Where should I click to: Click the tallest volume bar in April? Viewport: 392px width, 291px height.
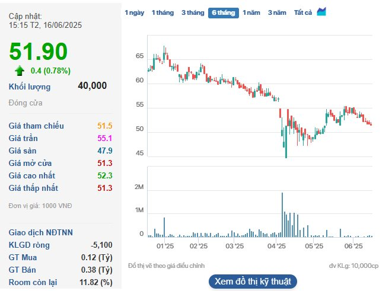(282, 214)
